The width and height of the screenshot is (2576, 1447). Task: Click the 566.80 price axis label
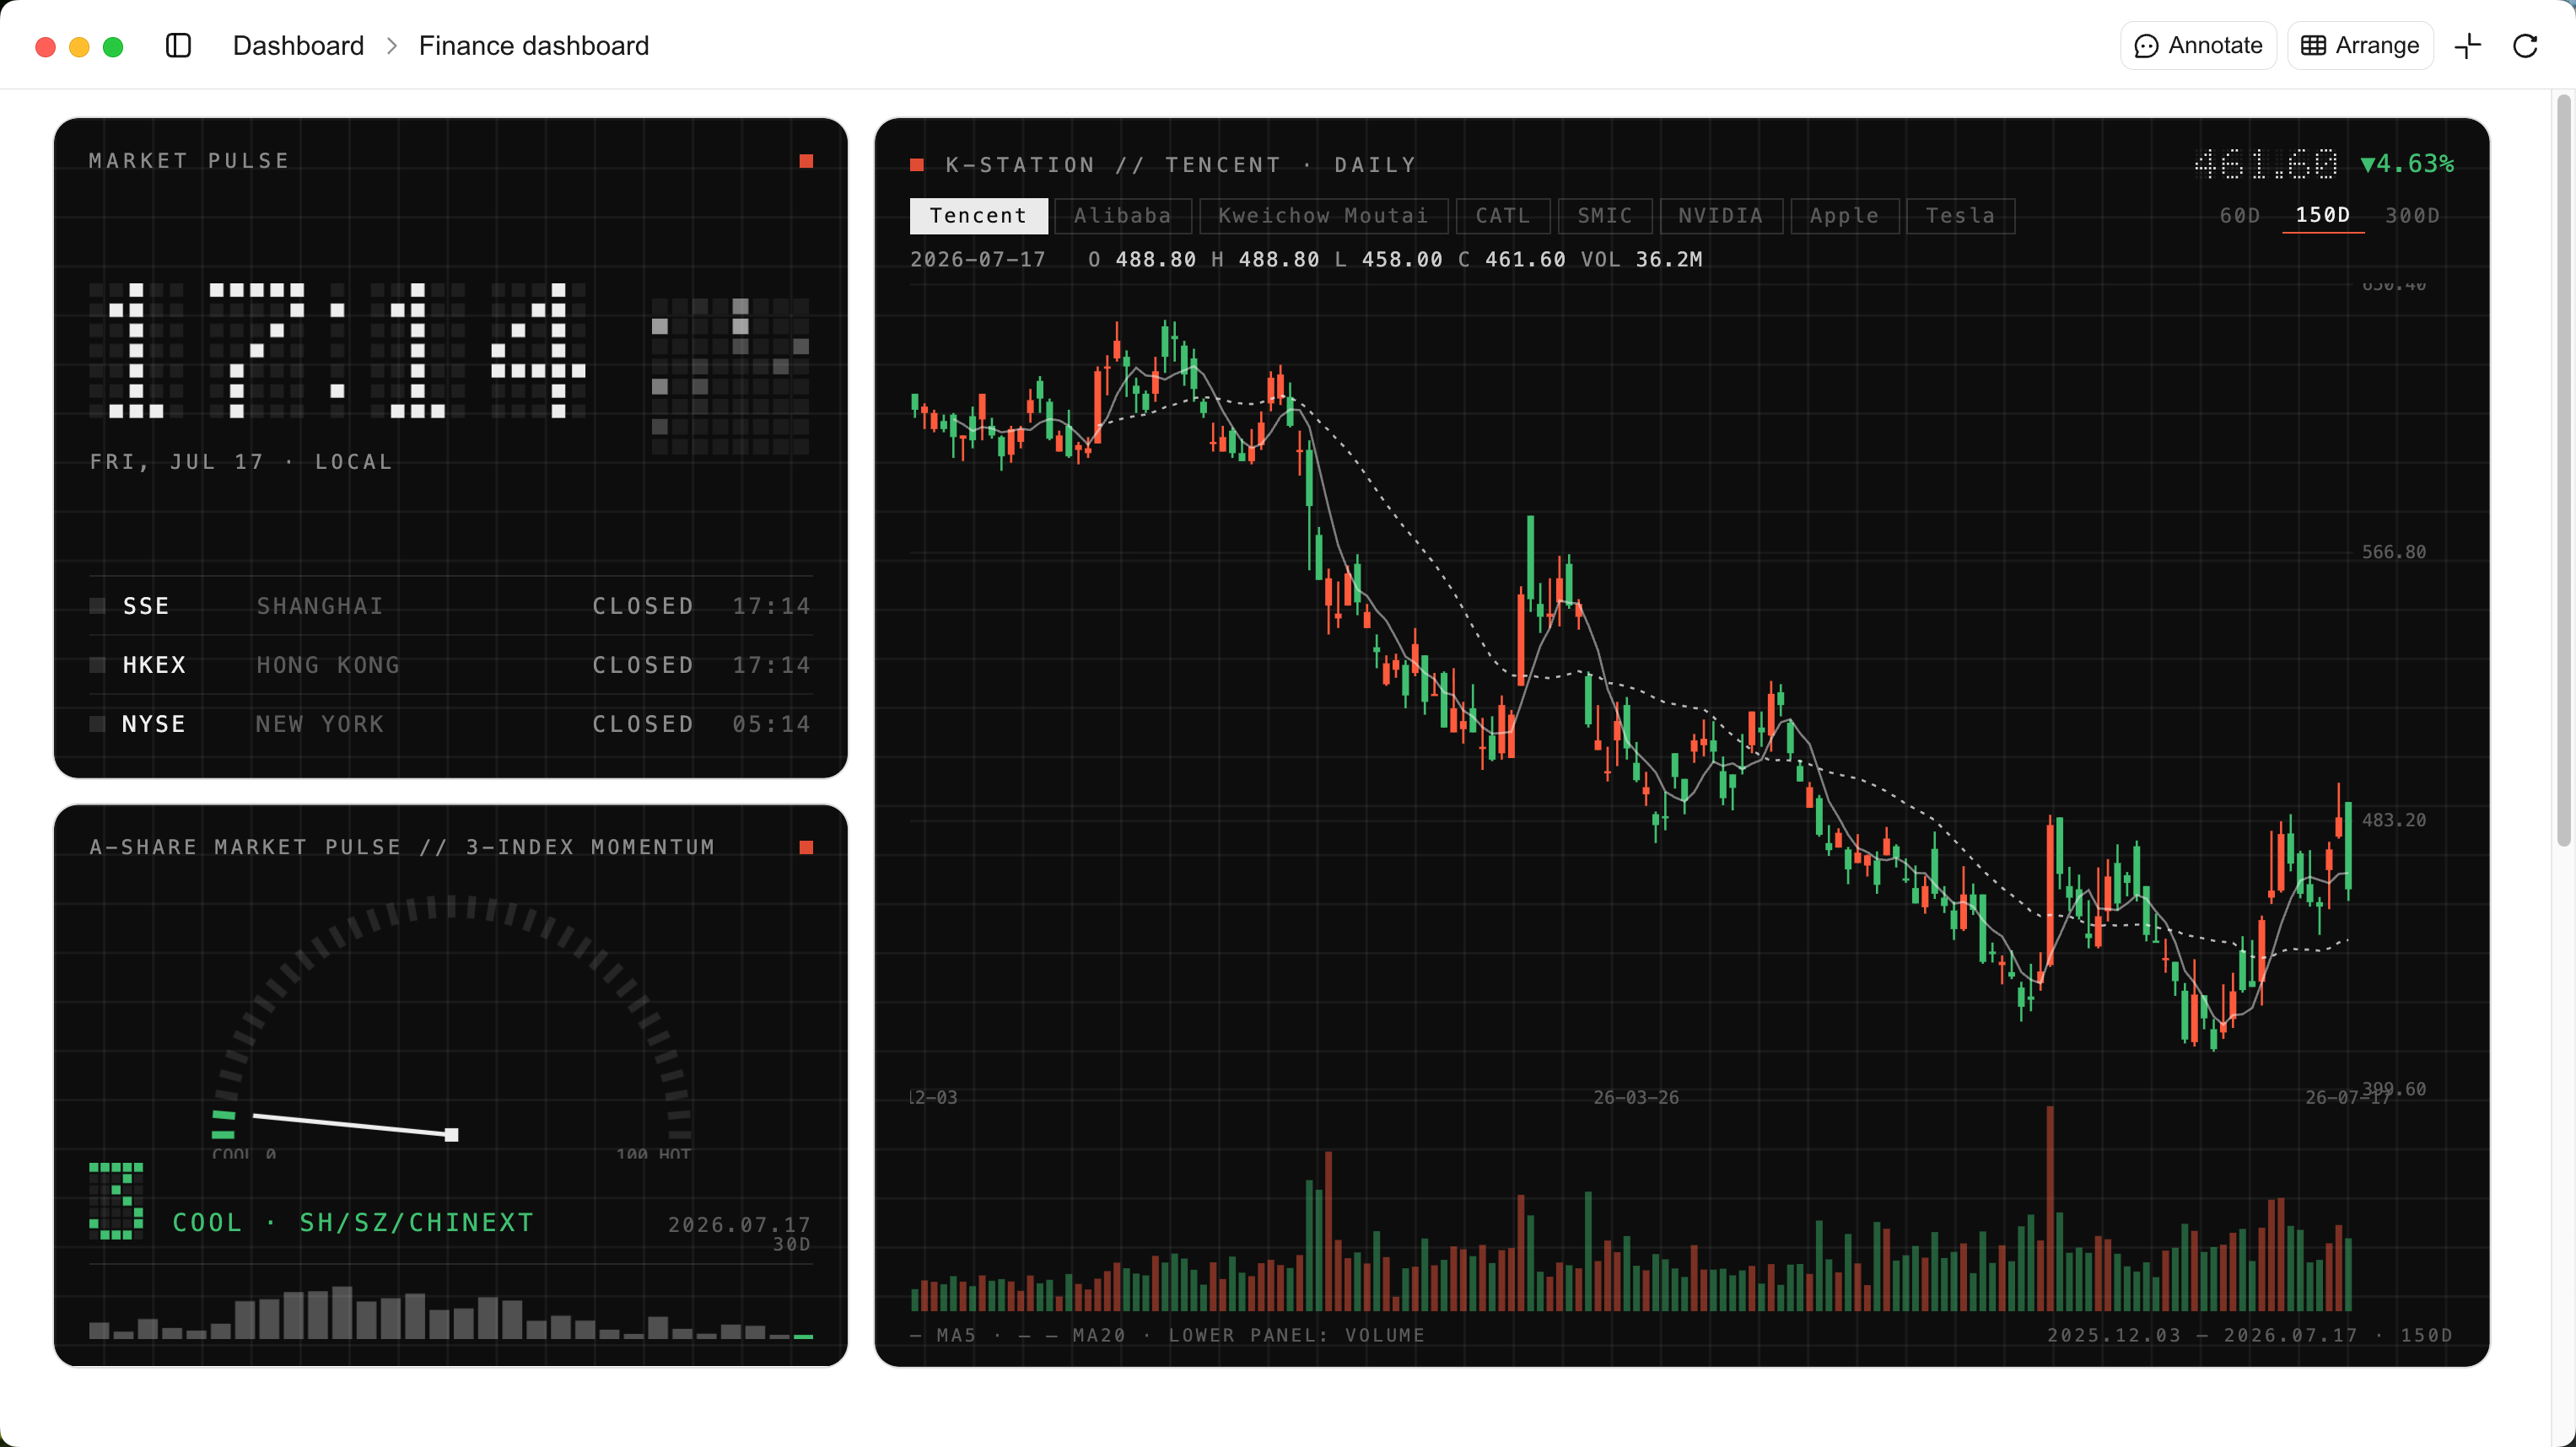coord(2394,552)
